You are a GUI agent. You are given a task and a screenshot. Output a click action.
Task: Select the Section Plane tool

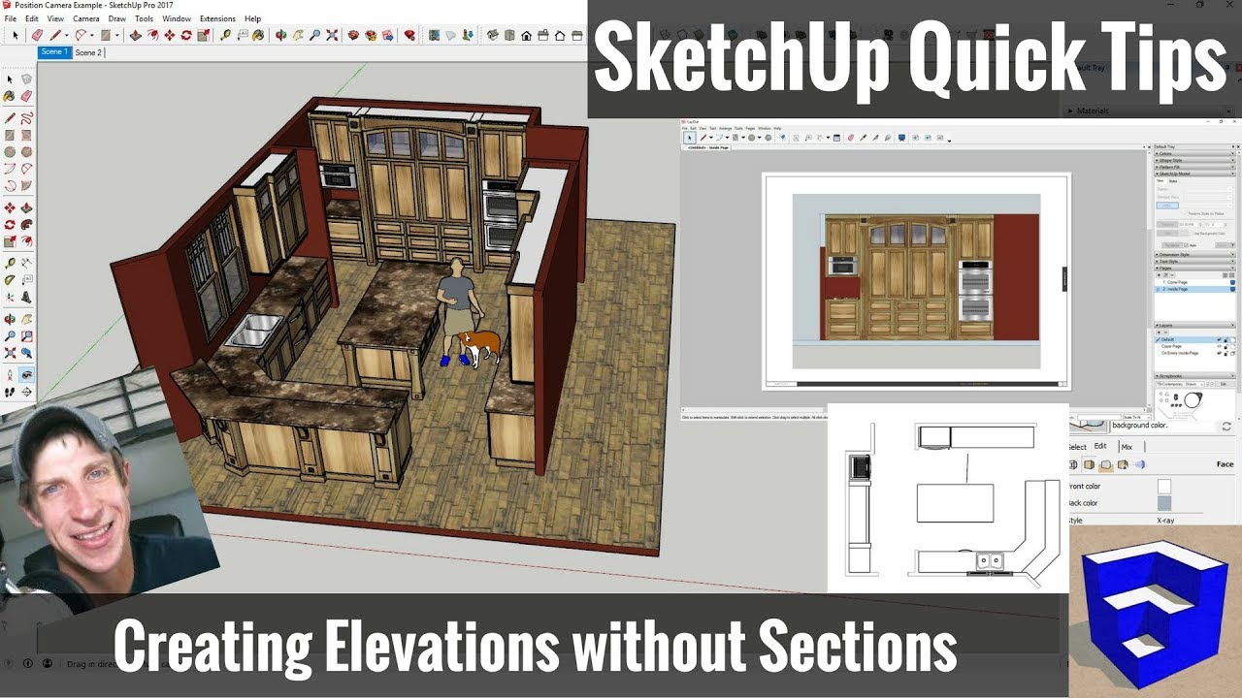click(27, 390)
